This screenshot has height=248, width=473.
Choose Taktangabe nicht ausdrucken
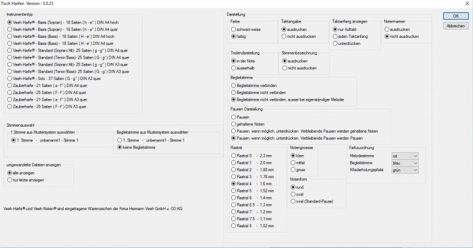284,36
